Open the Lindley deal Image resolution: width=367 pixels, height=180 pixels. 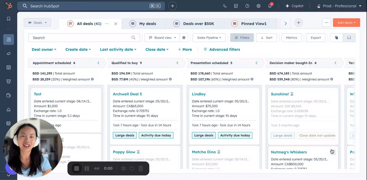pyautogui.click(x=199, y=94)
